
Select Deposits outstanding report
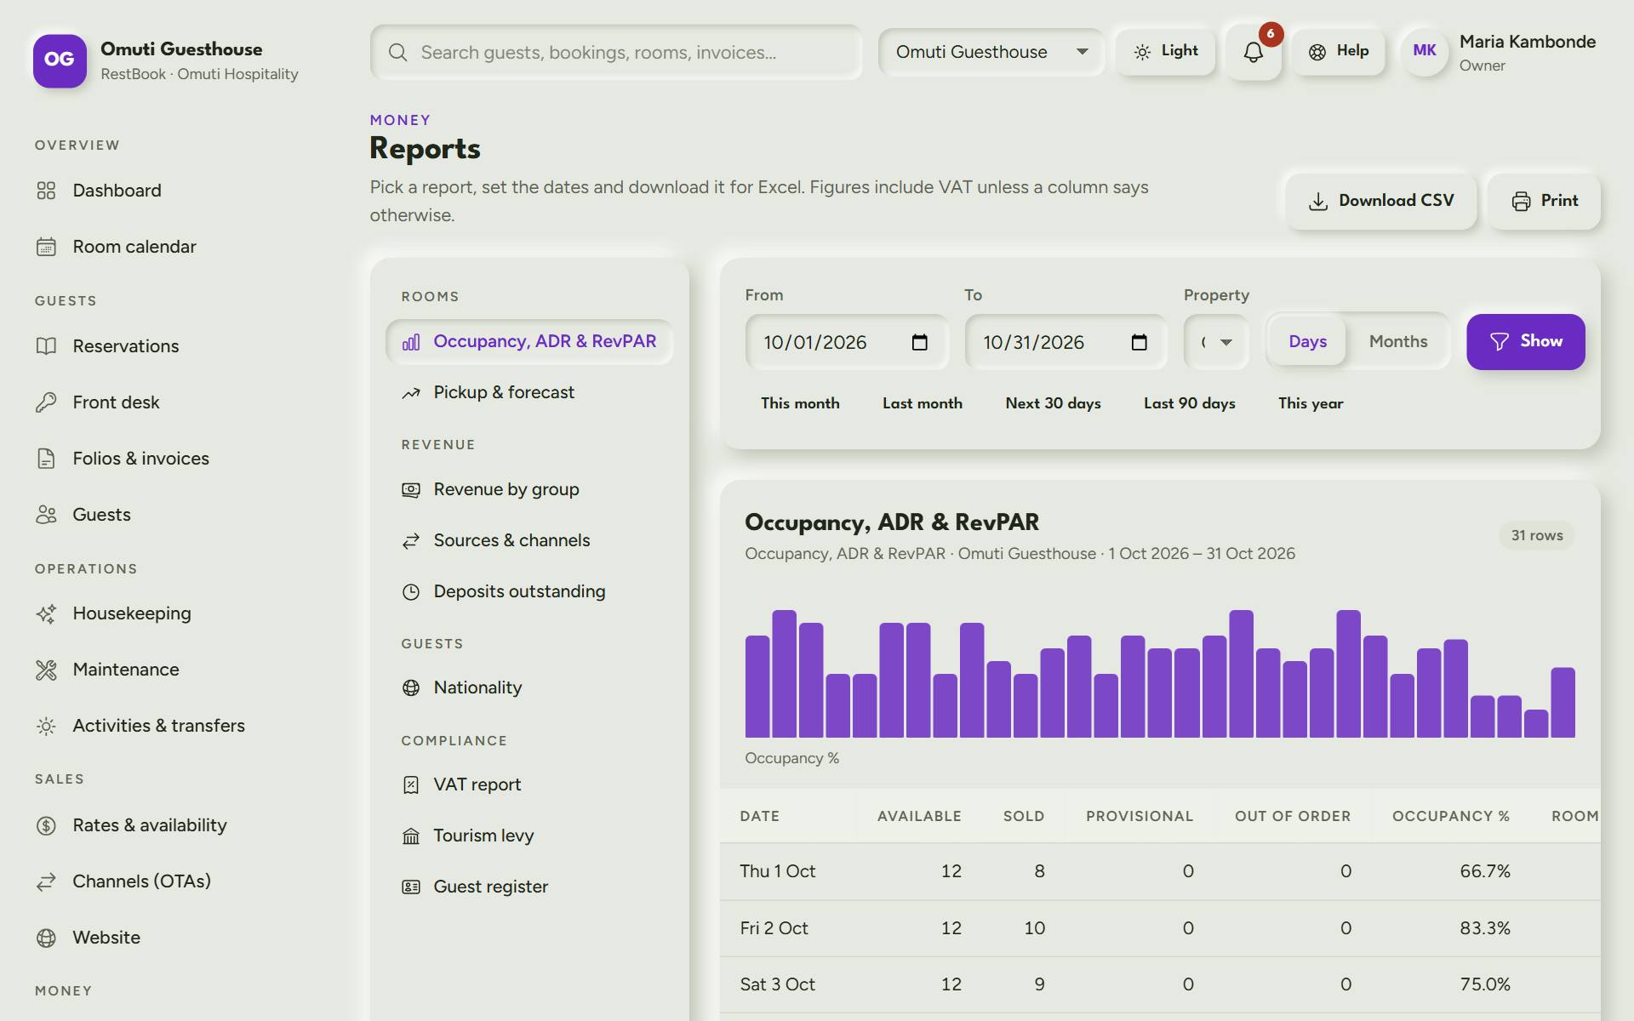point(529,591)
